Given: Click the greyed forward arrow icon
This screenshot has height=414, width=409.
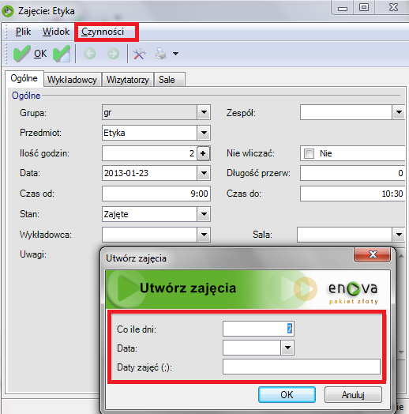Looking at the screenshot, I should point(114,54).
